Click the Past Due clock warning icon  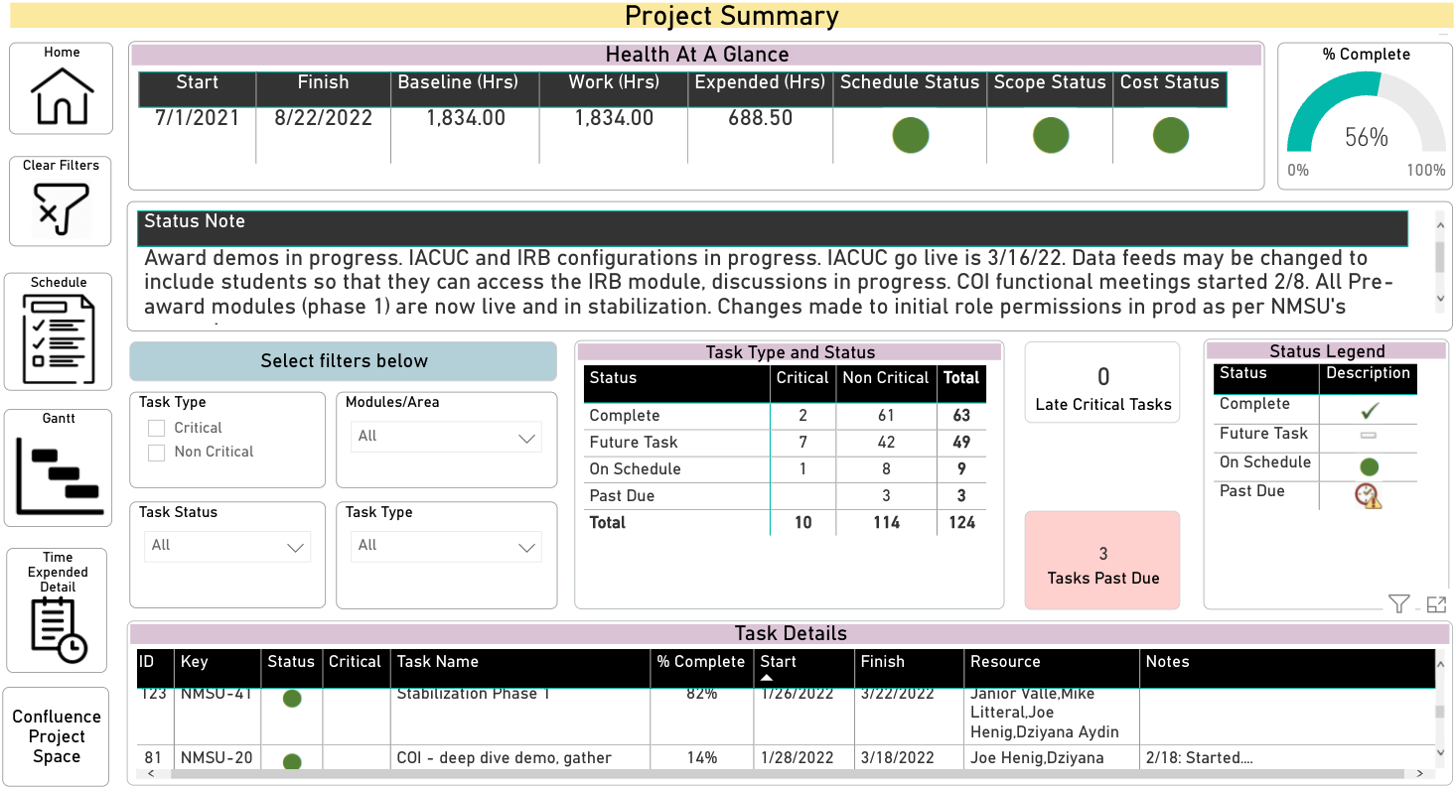pos(1368,495)
